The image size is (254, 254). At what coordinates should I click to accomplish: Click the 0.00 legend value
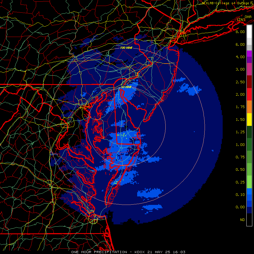(x=240, y=207)
